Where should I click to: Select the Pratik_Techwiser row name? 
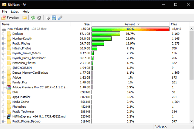23,112
